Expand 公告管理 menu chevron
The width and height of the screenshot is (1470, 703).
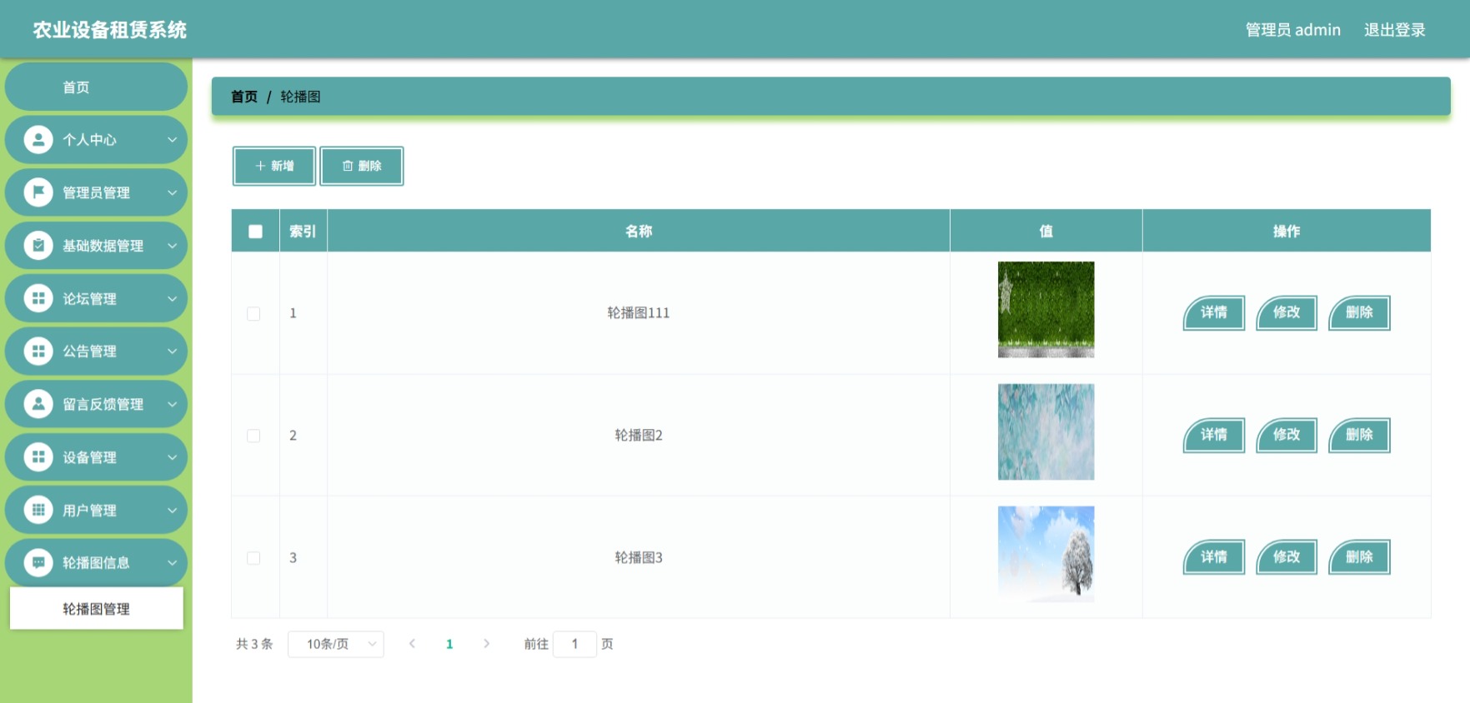(x=172, y=351)
